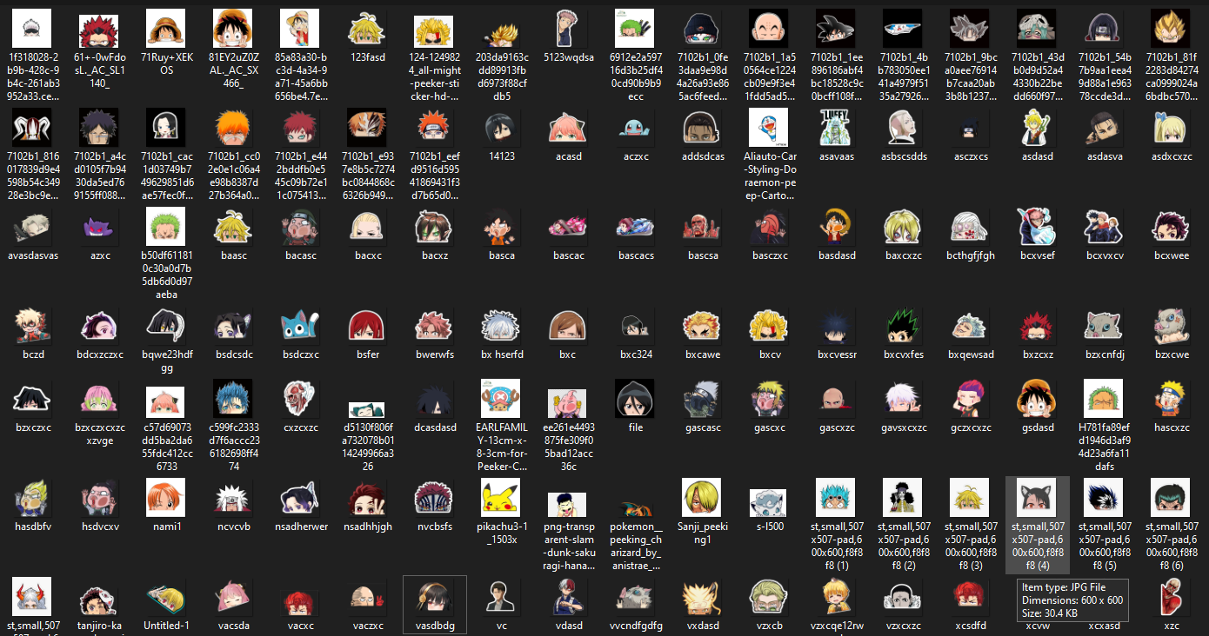Select the file name 'asdasva'
Viewport: 1209px width, 636px height.
(1105, 156)
